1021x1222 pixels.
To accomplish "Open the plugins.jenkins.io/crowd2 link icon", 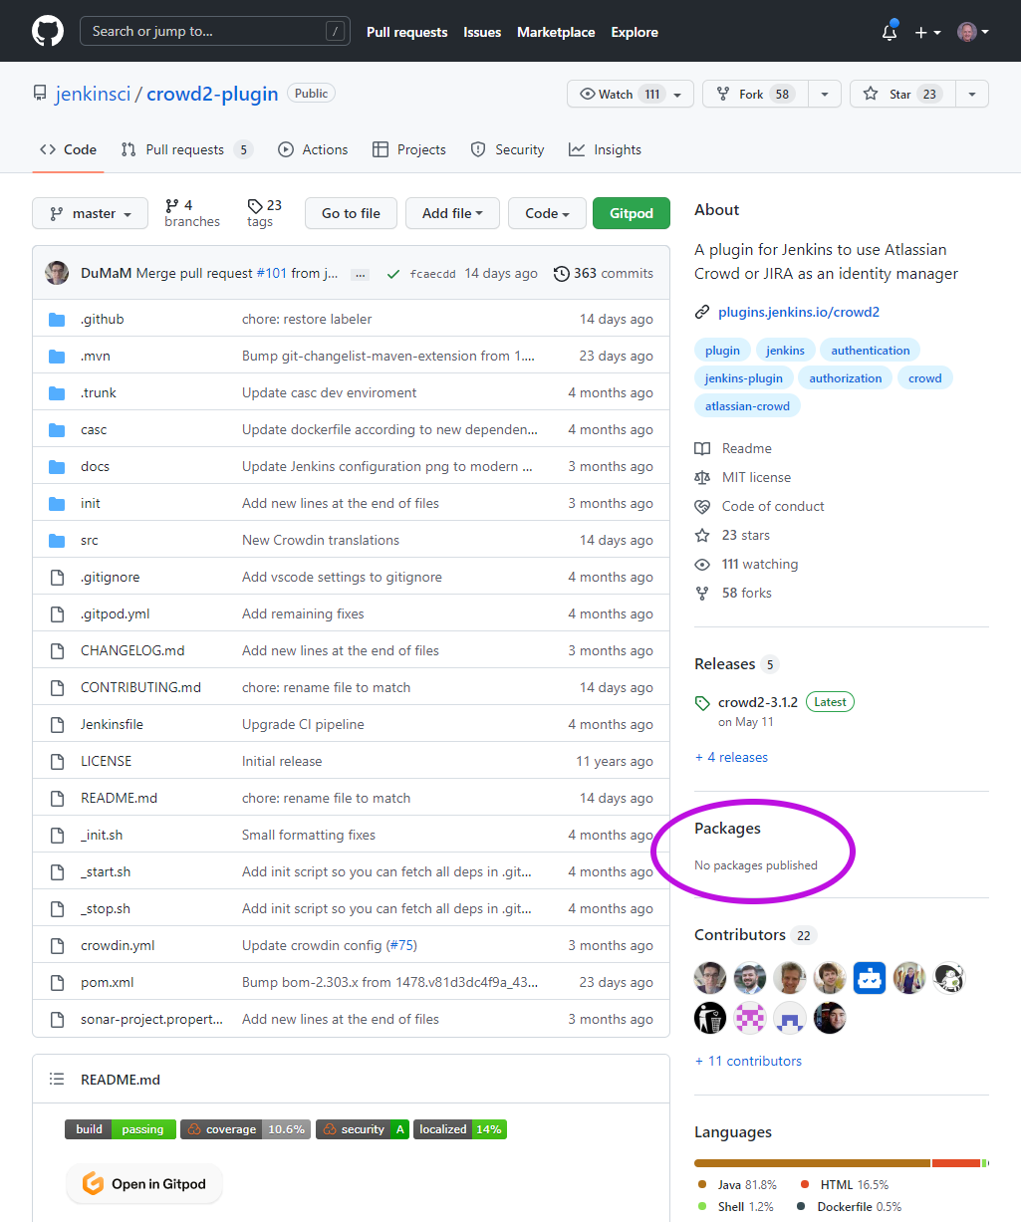I will (702, 312).
